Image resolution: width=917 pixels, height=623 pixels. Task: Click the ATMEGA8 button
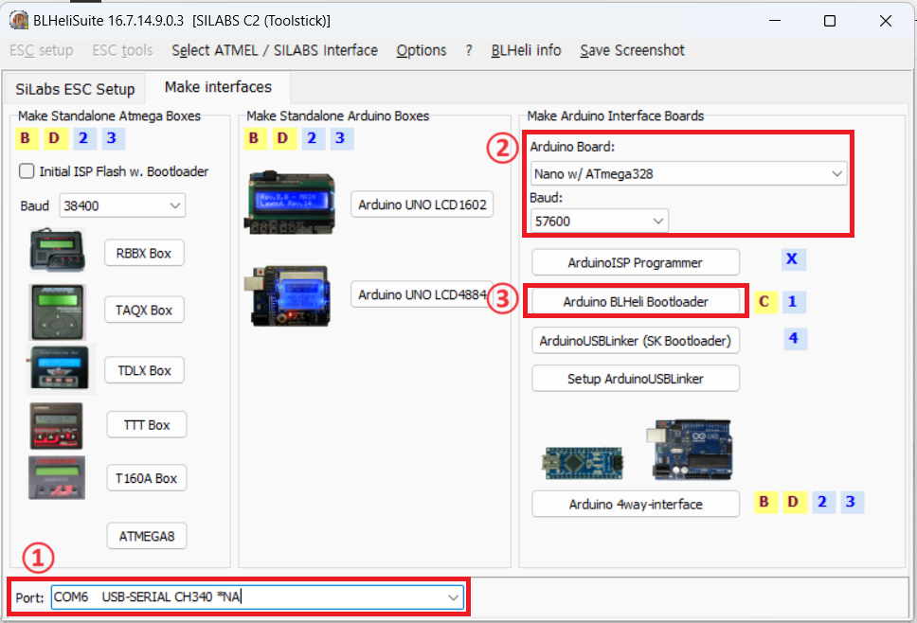[x=146, y=536]
